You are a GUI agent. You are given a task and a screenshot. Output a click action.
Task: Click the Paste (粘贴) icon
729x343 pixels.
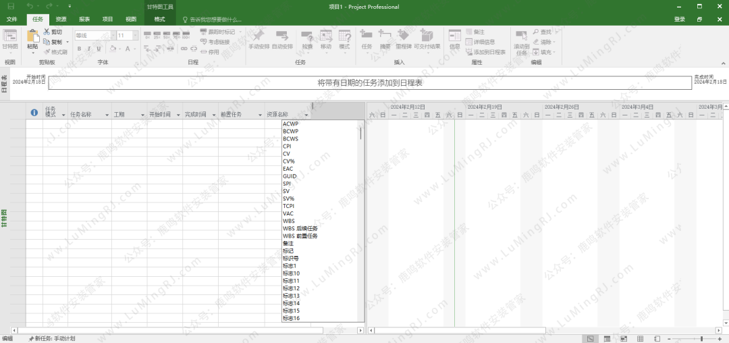(32, 37)
